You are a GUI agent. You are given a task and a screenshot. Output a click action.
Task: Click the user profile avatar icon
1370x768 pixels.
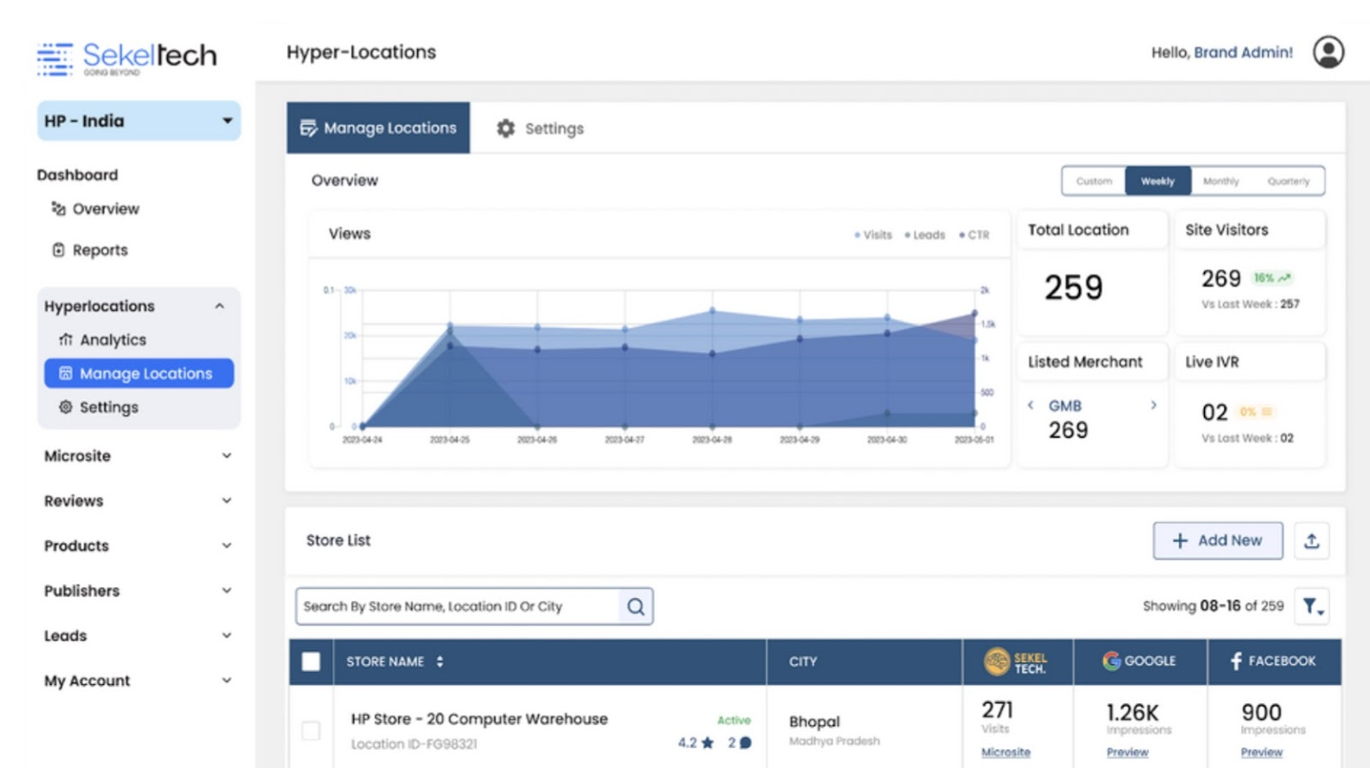(1328, 52)
